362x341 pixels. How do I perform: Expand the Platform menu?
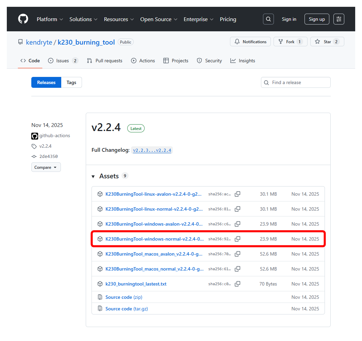point(50,19)
